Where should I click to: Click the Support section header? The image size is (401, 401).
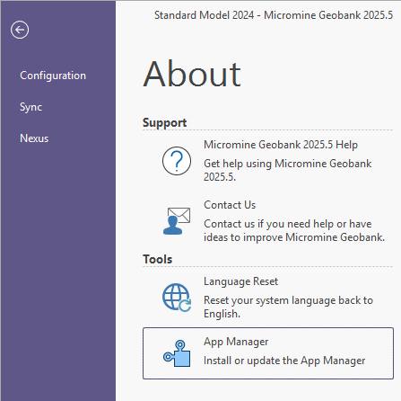click(x=165, y=122)
